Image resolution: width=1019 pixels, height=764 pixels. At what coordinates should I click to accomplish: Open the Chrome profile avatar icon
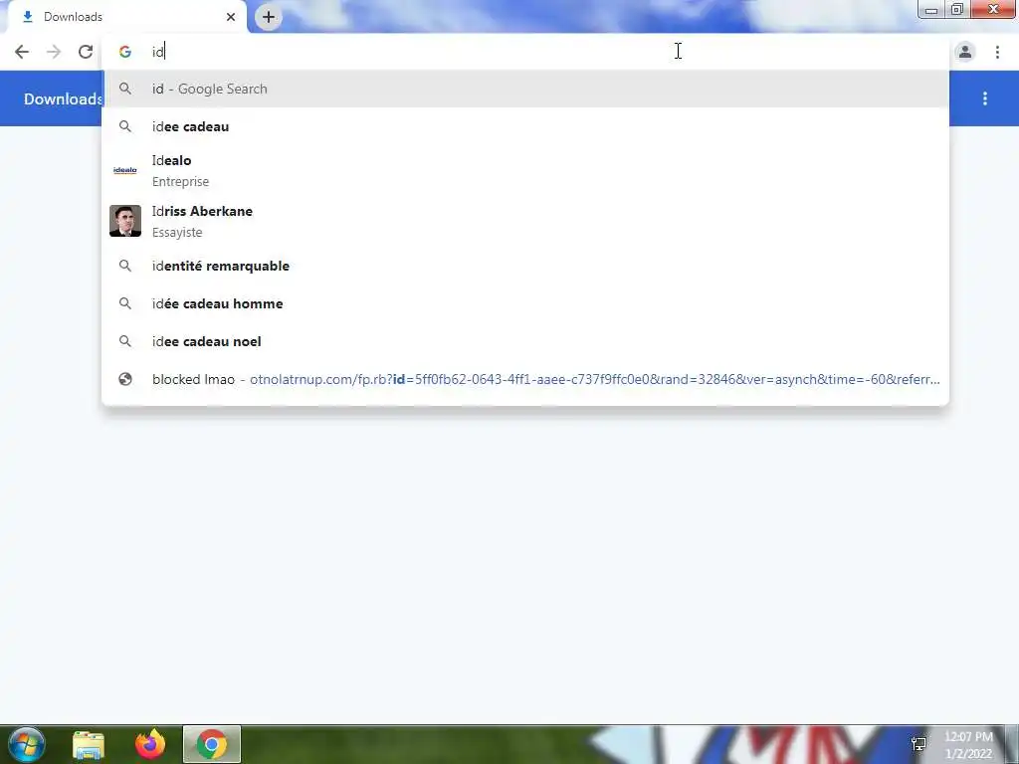click(x=965, y=52)
